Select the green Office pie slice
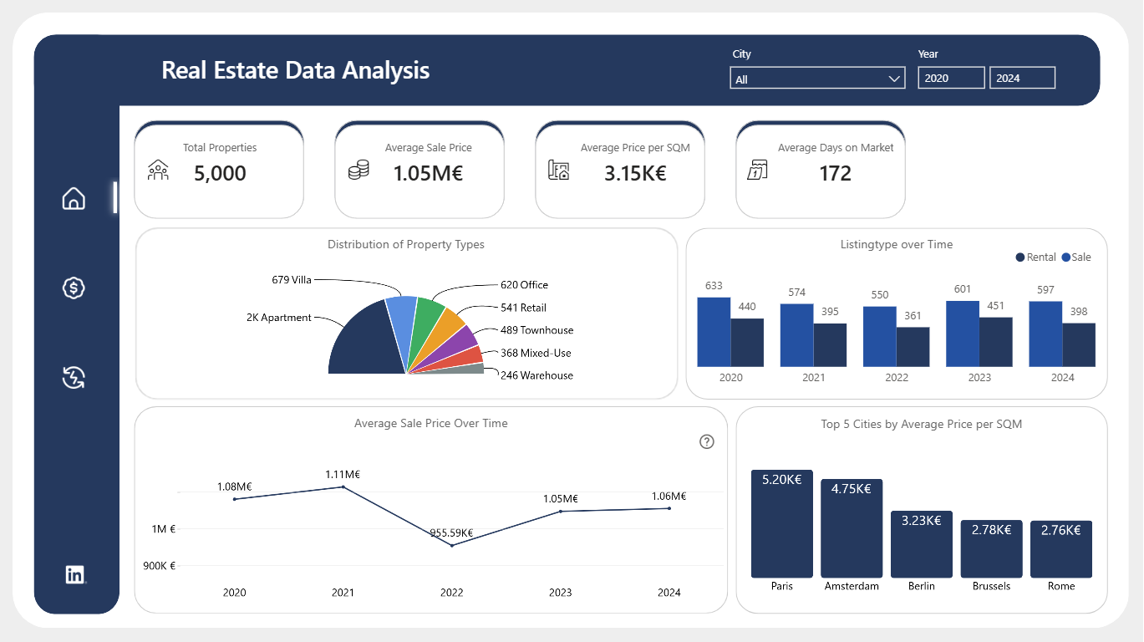The height and width of the screenshot is (642, 1144). tap(426, 322)
